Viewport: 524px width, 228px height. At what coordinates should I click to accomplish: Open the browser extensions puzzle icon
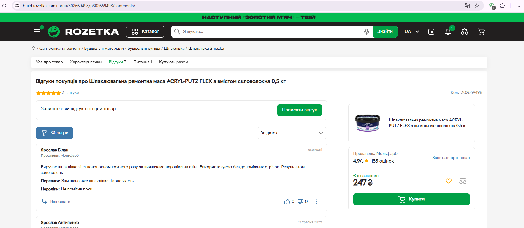click(502, 6)
